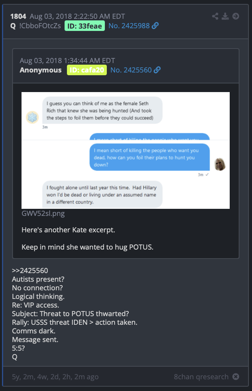
Task: Enlarge the chat screenshot thumbnail
Action: pos(126,150)
